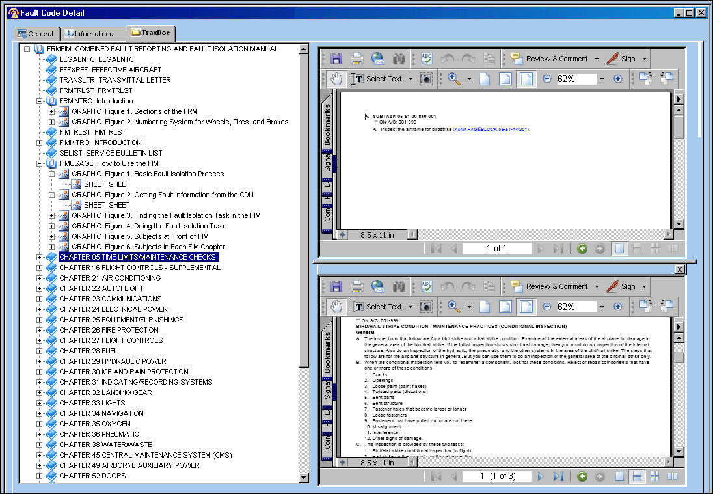
Task: Click the zoom out minus button in the top viewer
Action: (547, 79)
